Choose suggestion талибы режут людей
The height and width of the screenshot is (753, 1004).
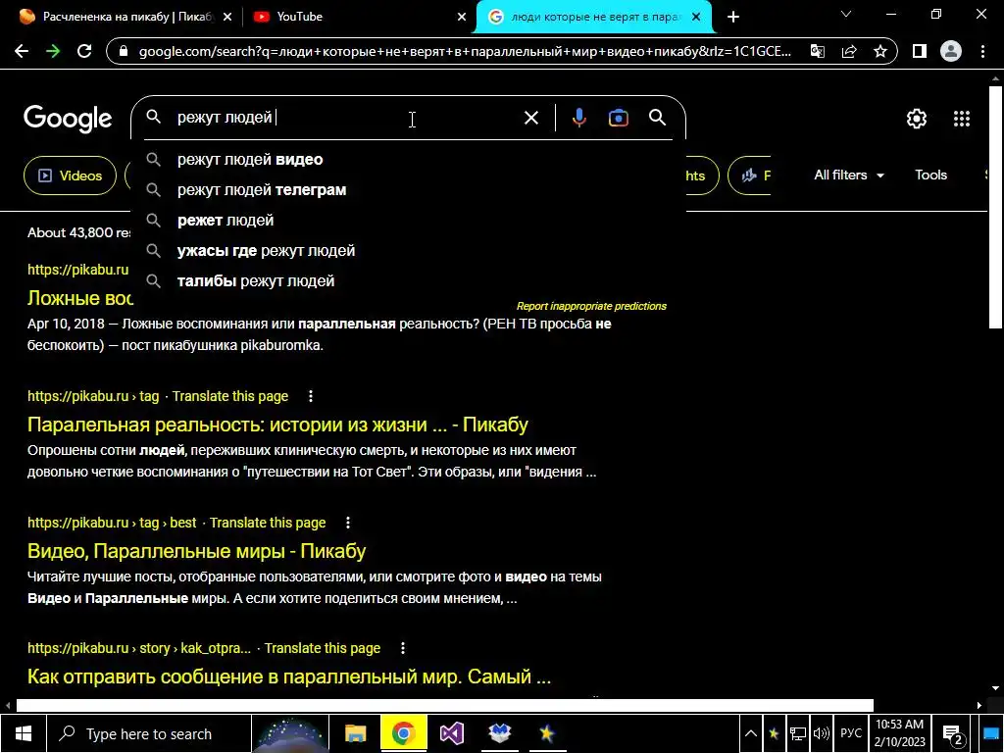409,281
